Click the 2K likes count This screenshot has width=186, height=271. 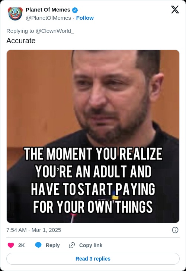[22, 245]
